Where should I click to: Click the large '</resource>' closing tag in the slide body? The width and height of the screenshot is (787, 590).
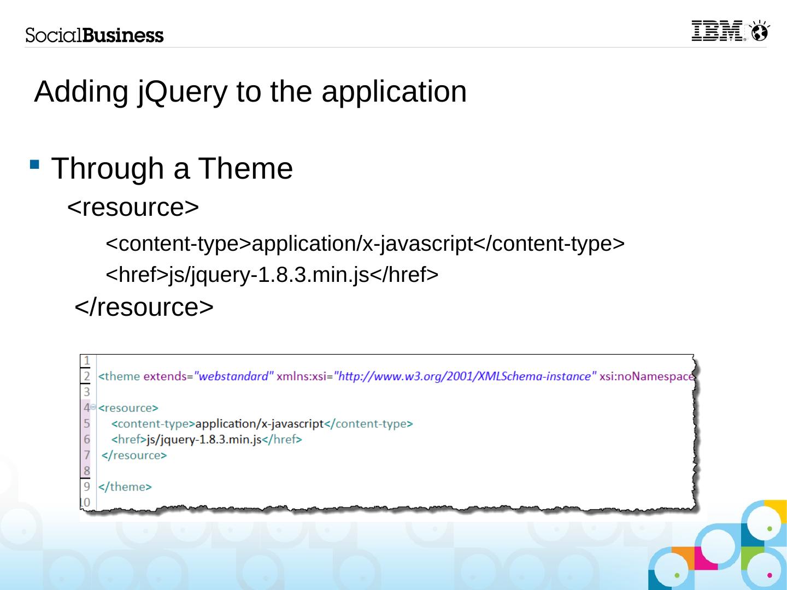click(144, 307)
